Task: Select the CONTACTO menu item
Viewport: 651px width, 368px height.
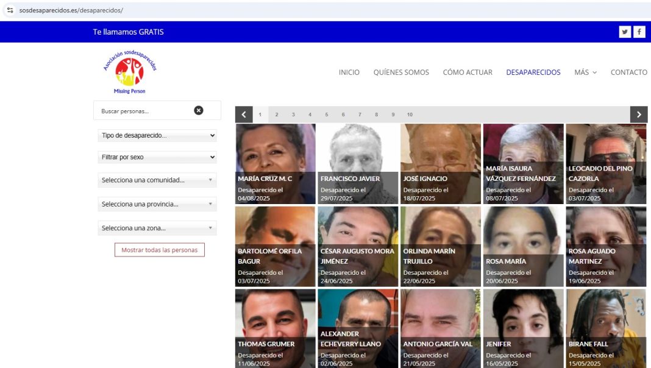Action: (x=628, y=73)
